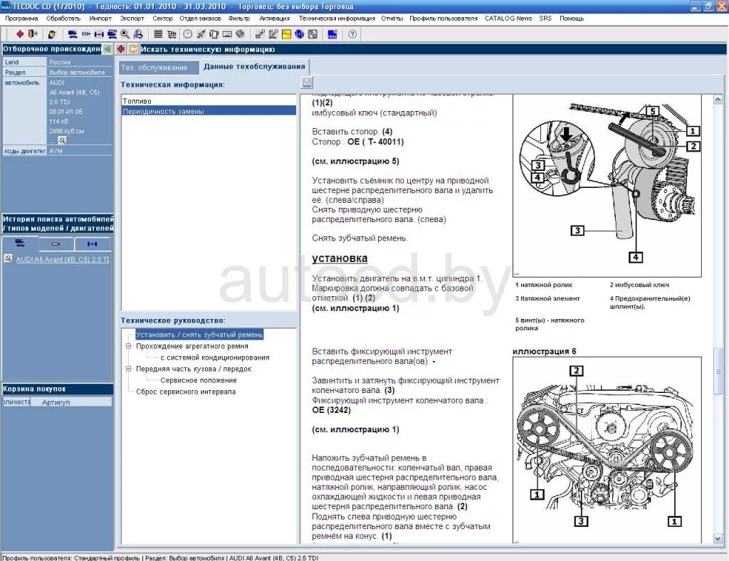The width and height of the screenshot is (729, 561).
Task: Click the scroll up arrow of instructions pane
Action: pos(718,100)
